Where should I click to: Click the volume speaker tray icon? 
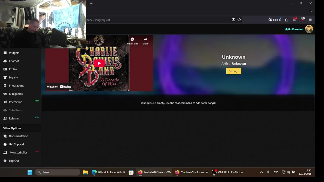pyautogui.click(x=289, y=172)
